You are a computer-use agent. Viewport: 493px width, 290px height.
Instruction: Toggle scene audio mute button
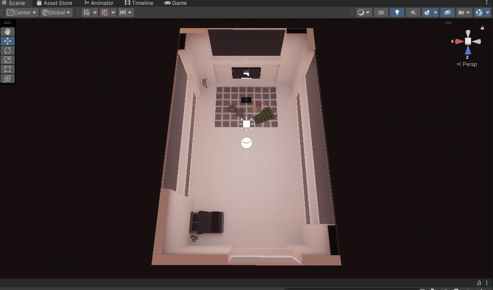pyautogui.click(x=413, y=13)
